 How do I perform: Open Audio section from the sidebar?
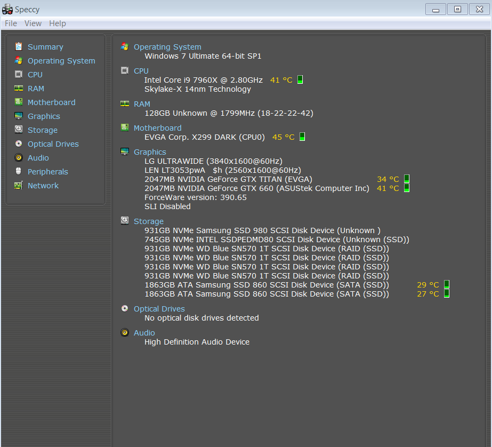coord(38,157)
